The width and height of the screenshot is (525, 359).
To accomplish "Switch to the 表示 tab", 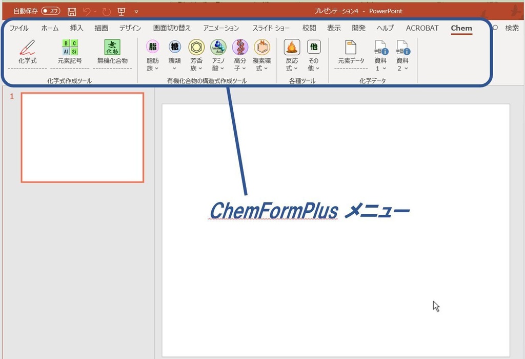I will click(x=334, y=28).
